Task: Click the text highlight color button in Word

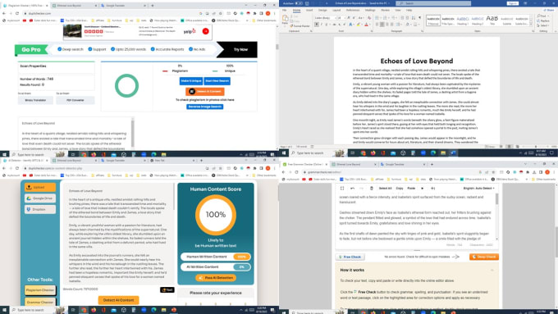Action: coord(359,25)
